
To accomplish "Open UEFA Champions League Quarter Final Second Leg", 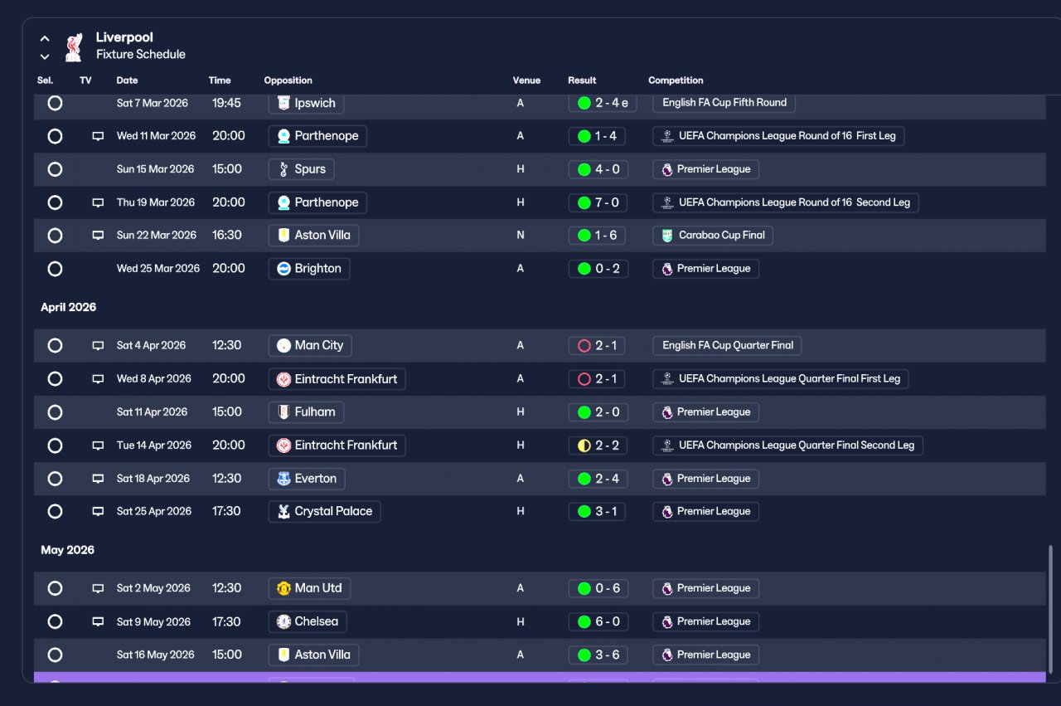I will tap(787, 446).
